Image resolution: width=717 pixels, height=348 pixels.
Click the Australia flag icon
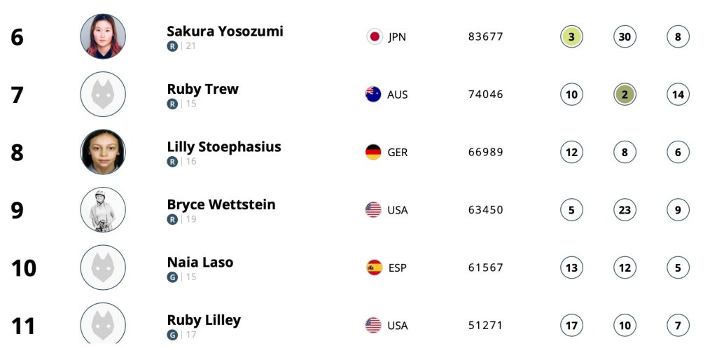tap(373, 95)
